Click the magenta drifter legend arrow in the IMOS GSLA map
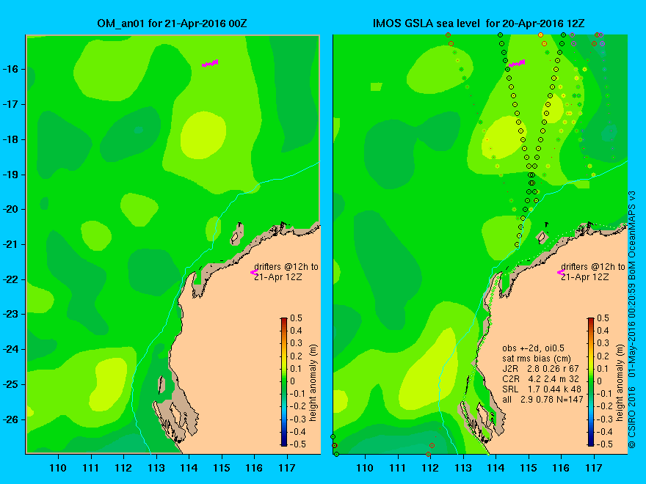The height and width of the screenshot is (484, 646). tap(561, 272)
